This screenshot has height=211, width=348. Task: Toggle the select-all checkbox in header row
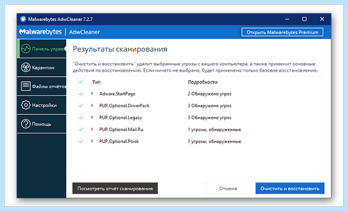(x=81, y=82)
